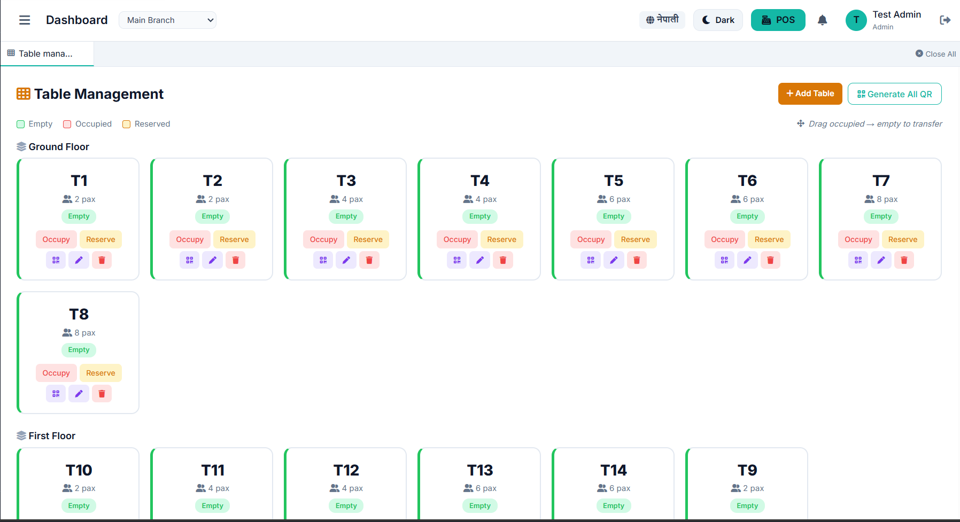
Task: Occupy table T1
Action: [56, 239]
